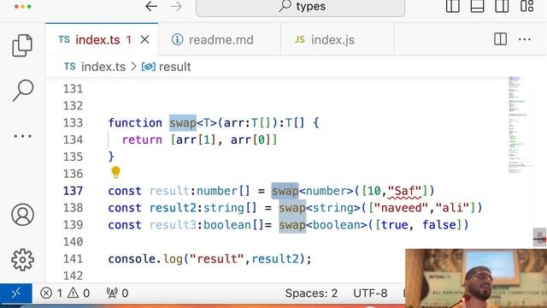Click result3 variable on line 139
This screenshot has height=308, width=547.
tap(173, 224)
